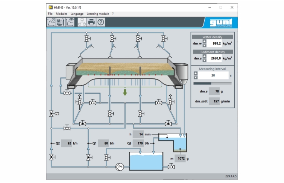This screenshot has height=183, width=284.
Task: Click the second top sprinkler valve
Action: [x=112, y=39]
